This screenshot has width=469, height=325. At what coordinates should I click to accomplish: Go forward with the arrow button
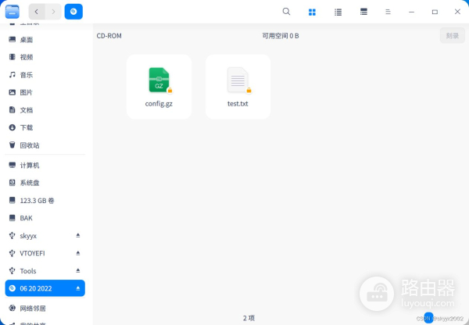pos(54,12)
